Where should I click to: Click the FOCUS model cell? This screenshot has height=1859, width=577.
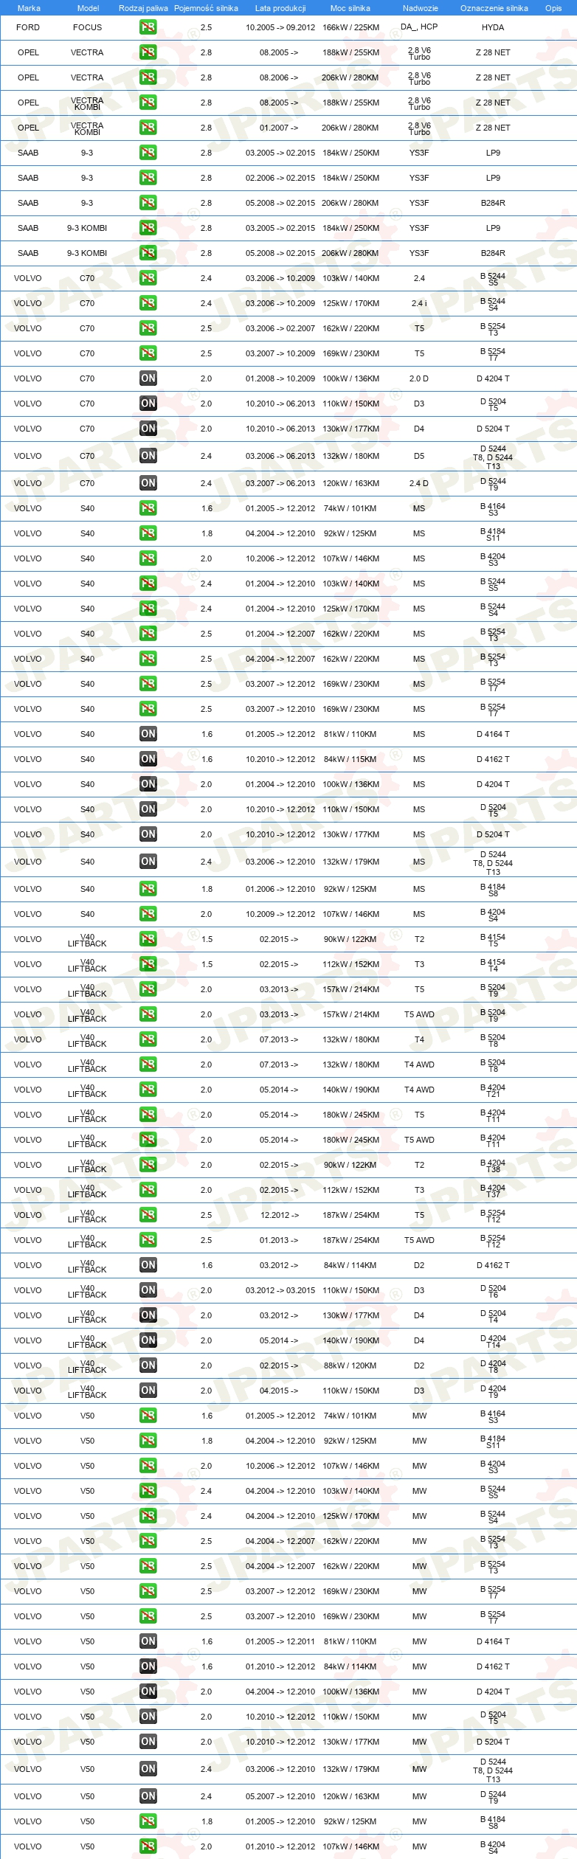coord(87,27)
